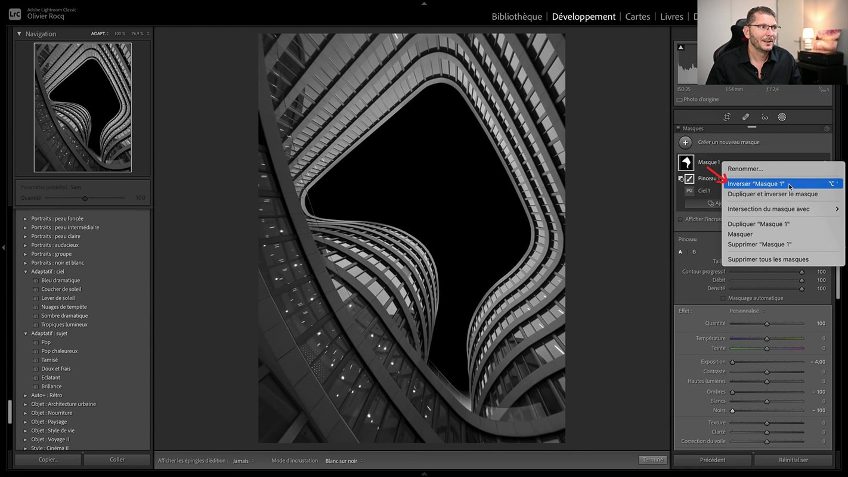Click the Nuages de tempête preset icon
The height and width of the screenshot is (477, 848).
36,307
